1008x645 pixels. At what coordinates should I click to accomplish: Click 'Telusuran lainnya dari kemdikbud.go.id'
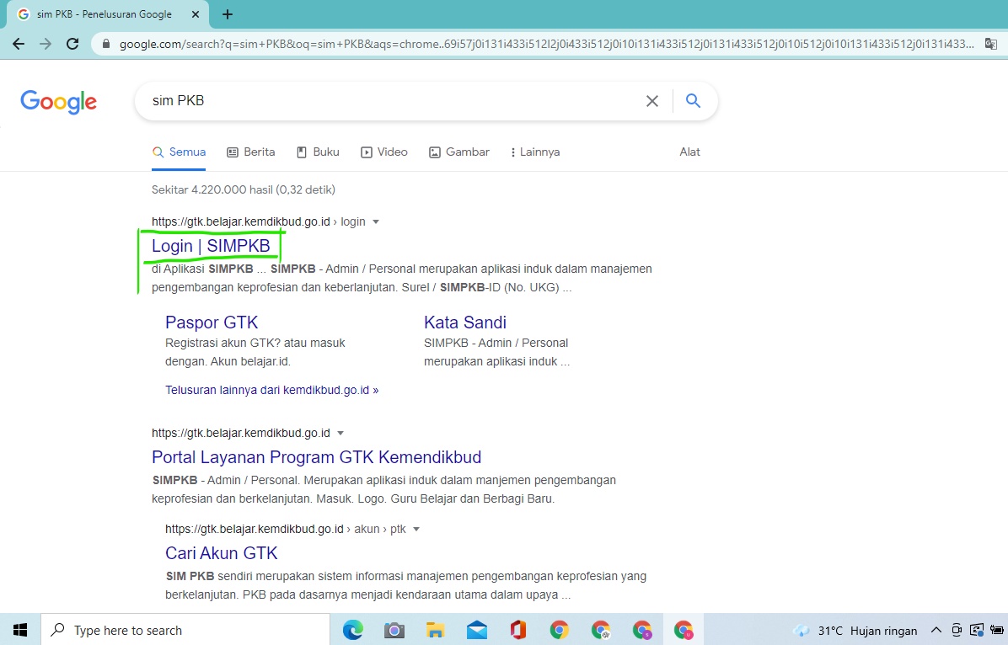click(x=272, y=390)
